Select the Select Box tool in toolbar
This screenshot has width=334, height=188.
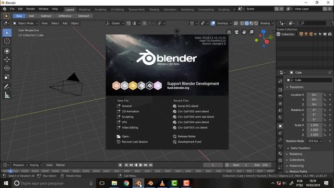point(7,33)
